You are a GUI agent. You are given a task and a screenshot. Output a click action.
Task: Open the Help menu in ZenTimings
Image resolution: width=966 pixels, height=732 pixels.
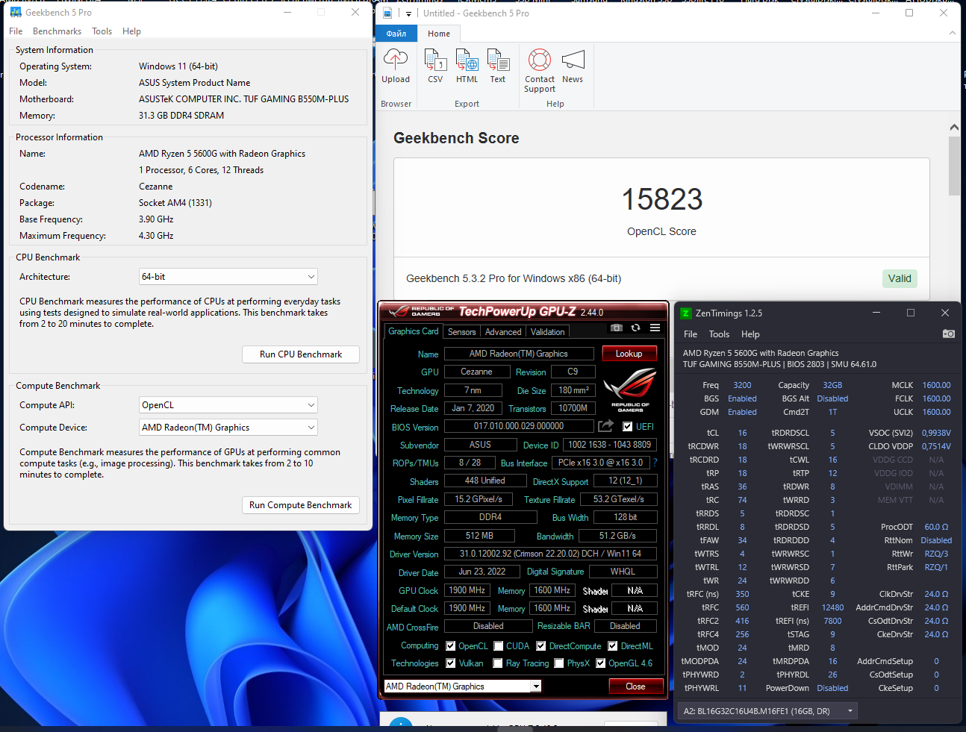(750, 334)
